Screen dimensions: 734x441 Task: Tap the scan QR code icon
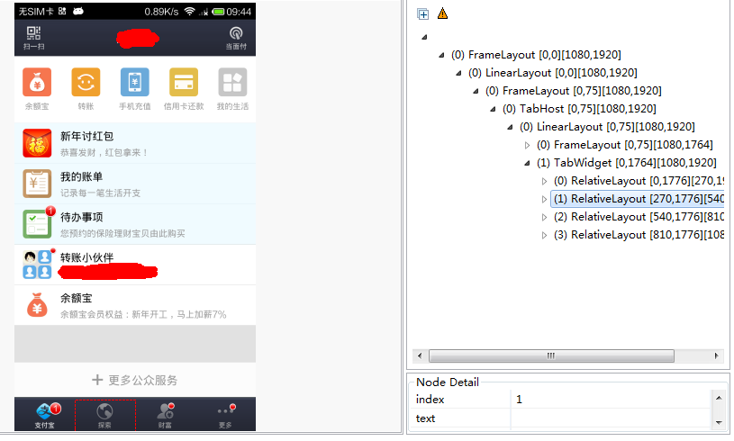click(x=33, y=38)
